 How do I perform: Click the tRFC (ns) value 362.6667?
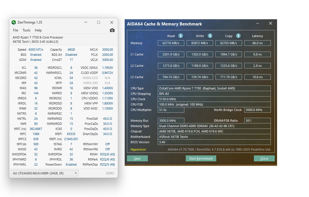[36, 129]
